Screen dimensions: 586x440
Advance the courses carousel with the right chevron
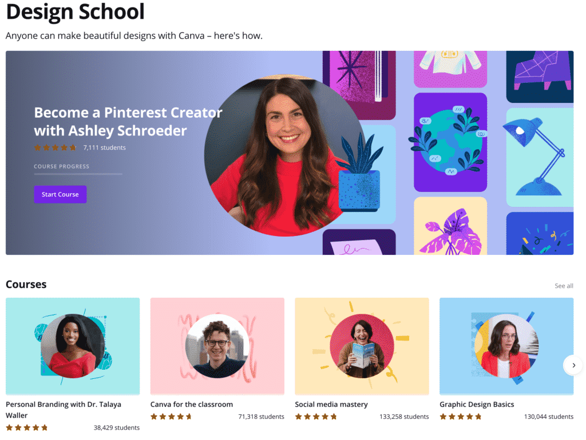[x=573, y=365]
